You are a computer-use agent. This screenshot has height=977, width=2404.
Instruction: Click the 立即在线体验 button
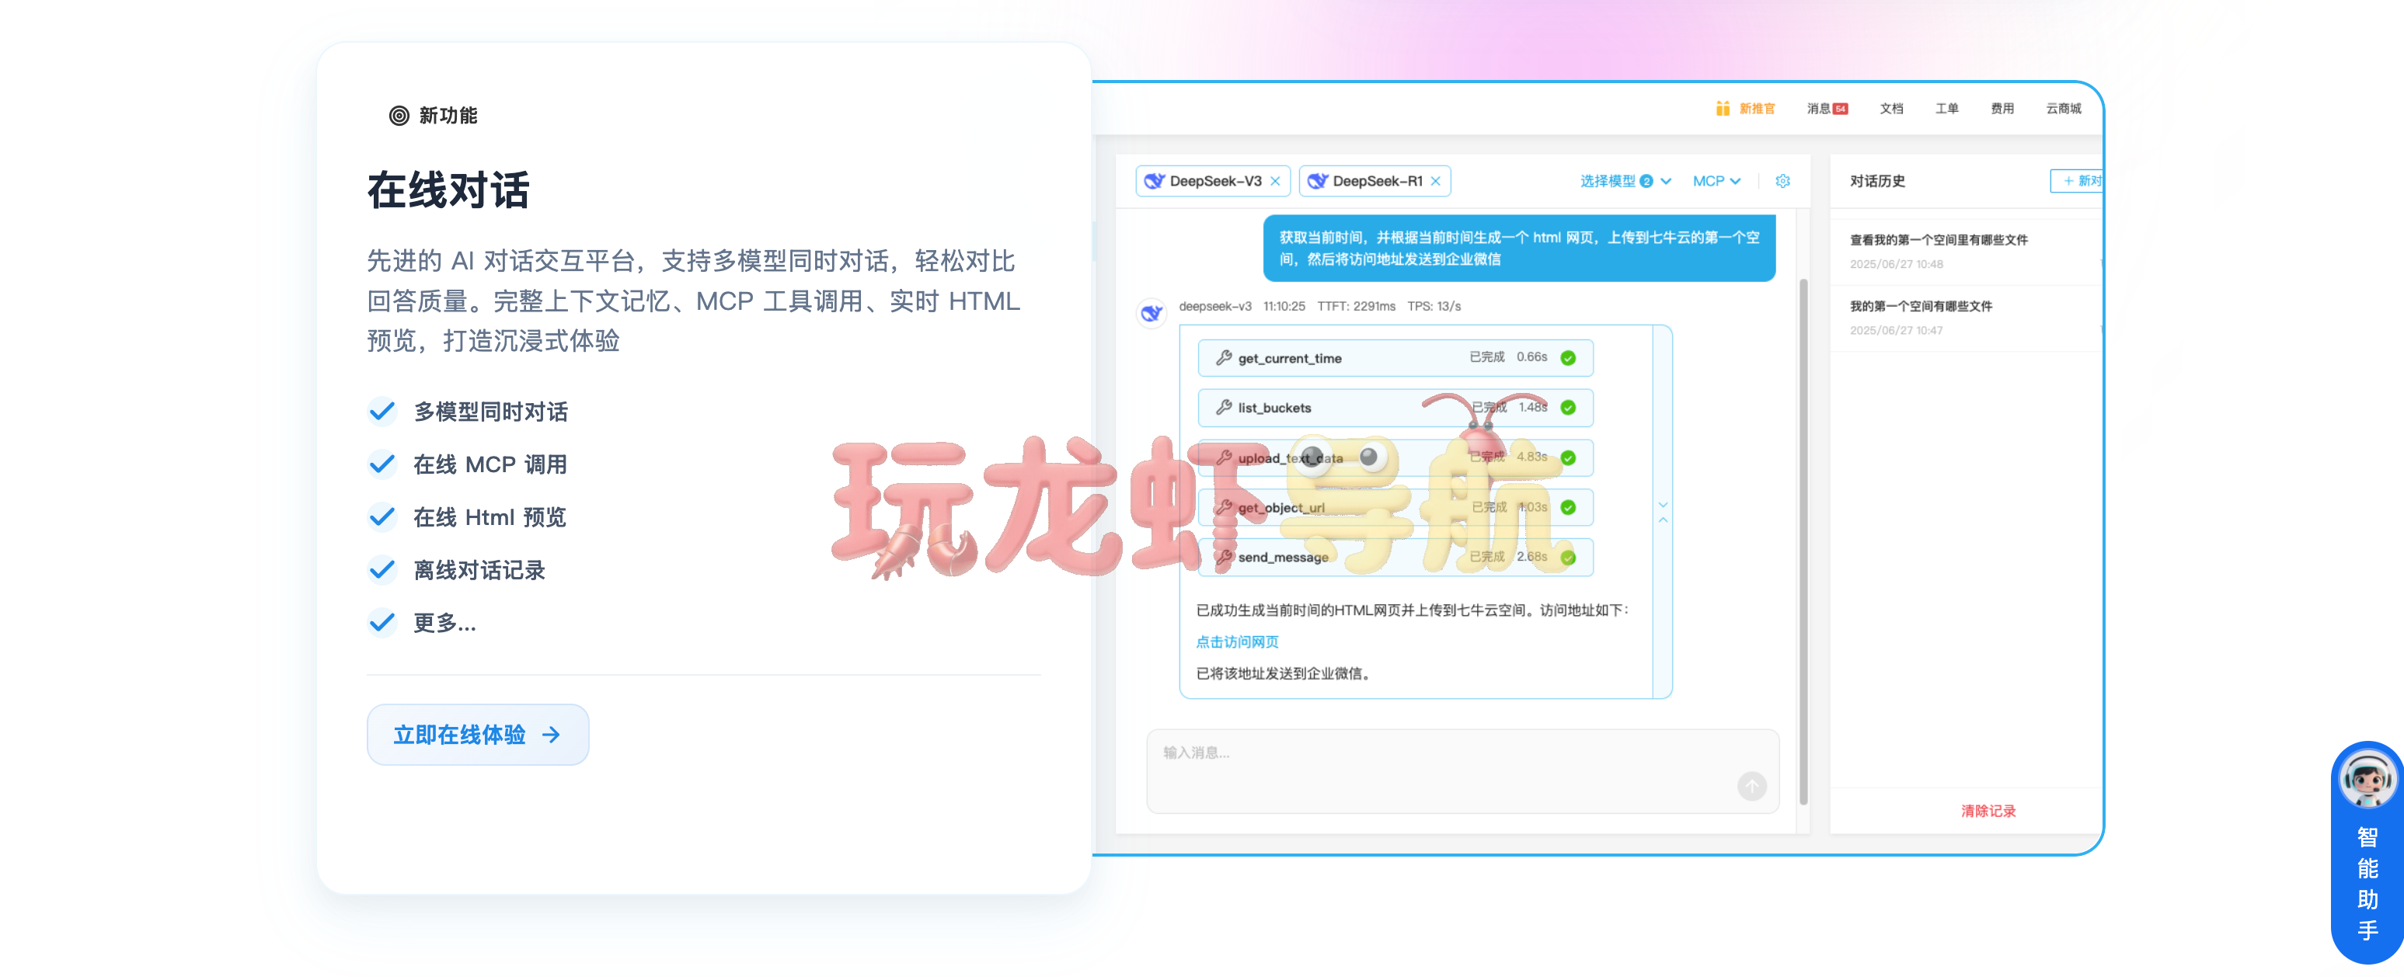click(477, 735)
